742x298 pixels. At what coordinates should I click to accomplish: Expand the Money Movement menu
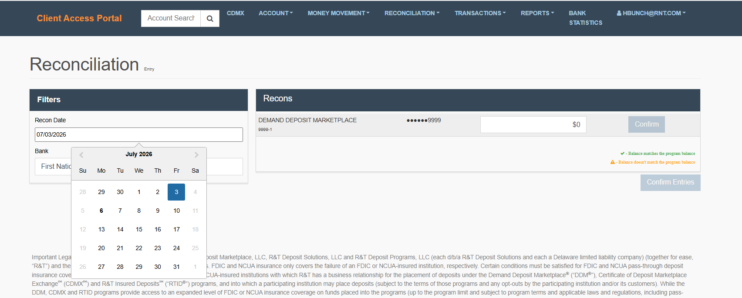[x=338, y=13]
